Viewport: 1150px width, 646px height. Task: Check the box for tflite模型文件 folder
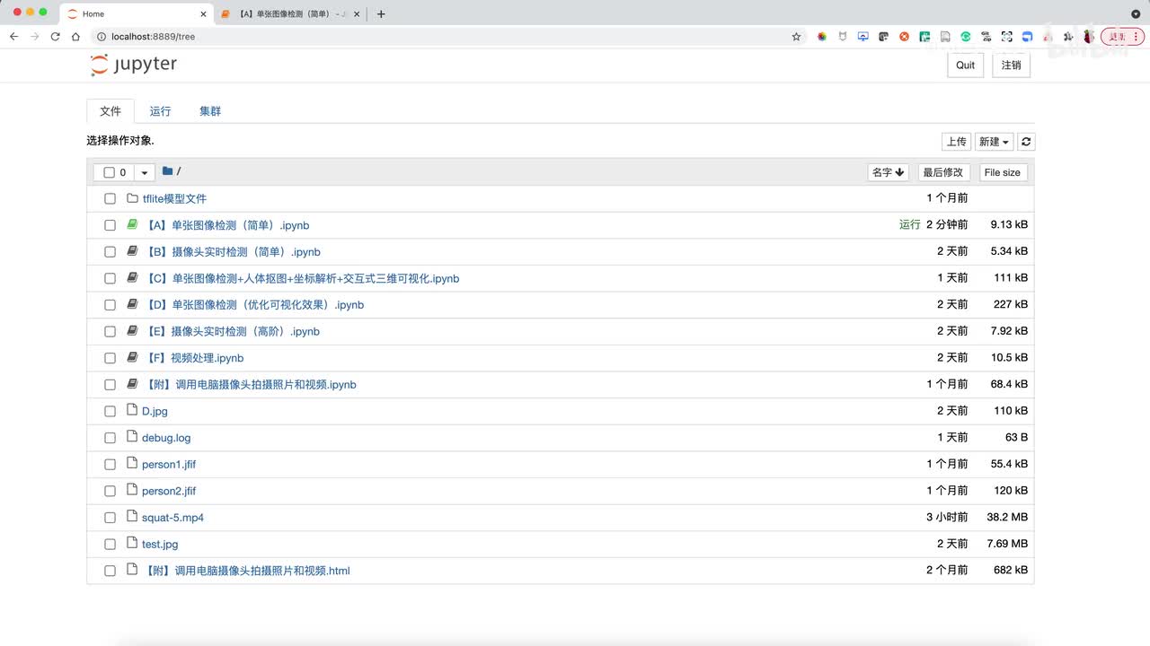110,198
